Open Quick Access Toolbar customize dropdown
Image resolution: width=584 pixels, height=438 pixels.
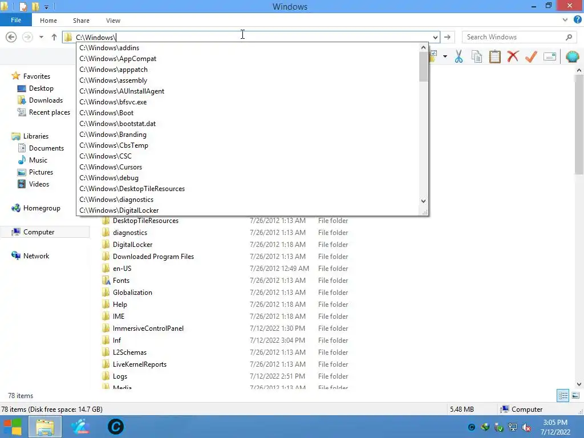(46, 7)
